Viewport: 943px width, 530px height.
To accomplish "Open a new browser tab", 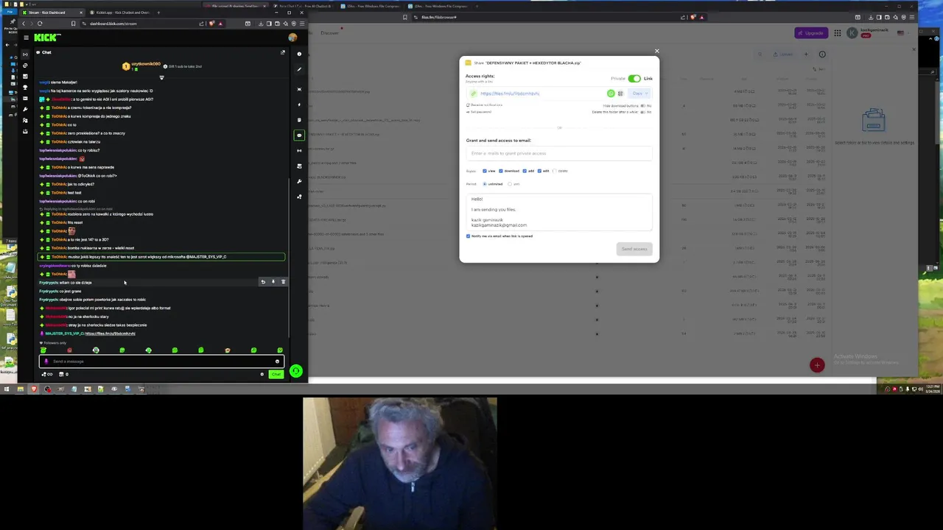I will 158,13.
